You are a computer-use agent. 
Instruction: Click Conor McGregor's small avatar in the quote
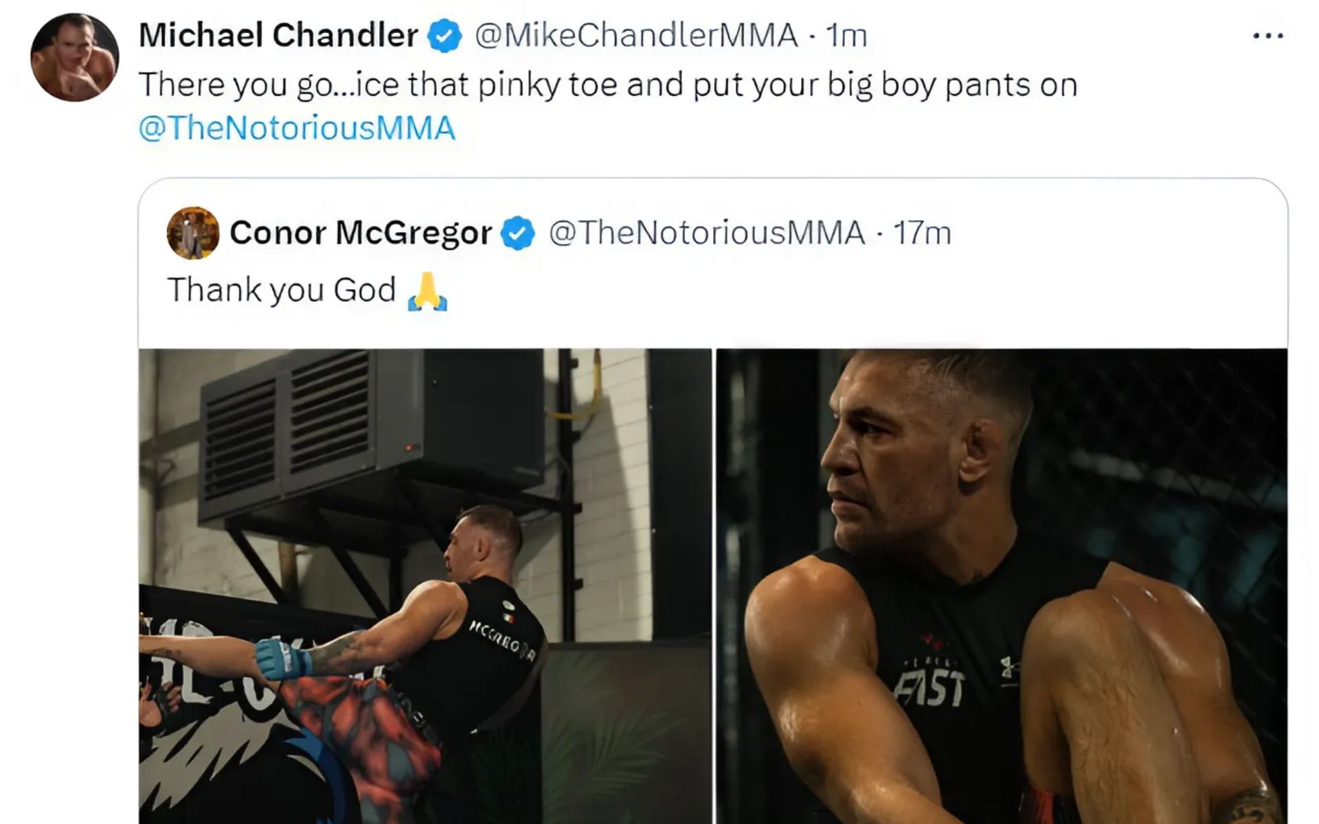click(193, 233)
